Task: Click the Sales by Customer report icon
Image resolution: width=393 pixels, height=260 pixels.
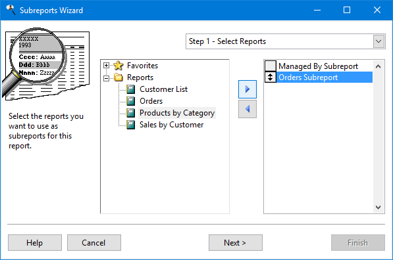Action: [x=130, y=125]
